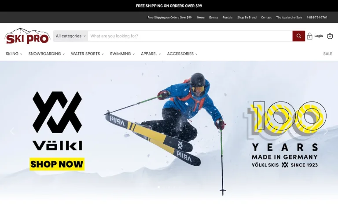Screen dimensions: 338x218
Task: Open The Avalanche Sale link
Action: click(289, 18)
